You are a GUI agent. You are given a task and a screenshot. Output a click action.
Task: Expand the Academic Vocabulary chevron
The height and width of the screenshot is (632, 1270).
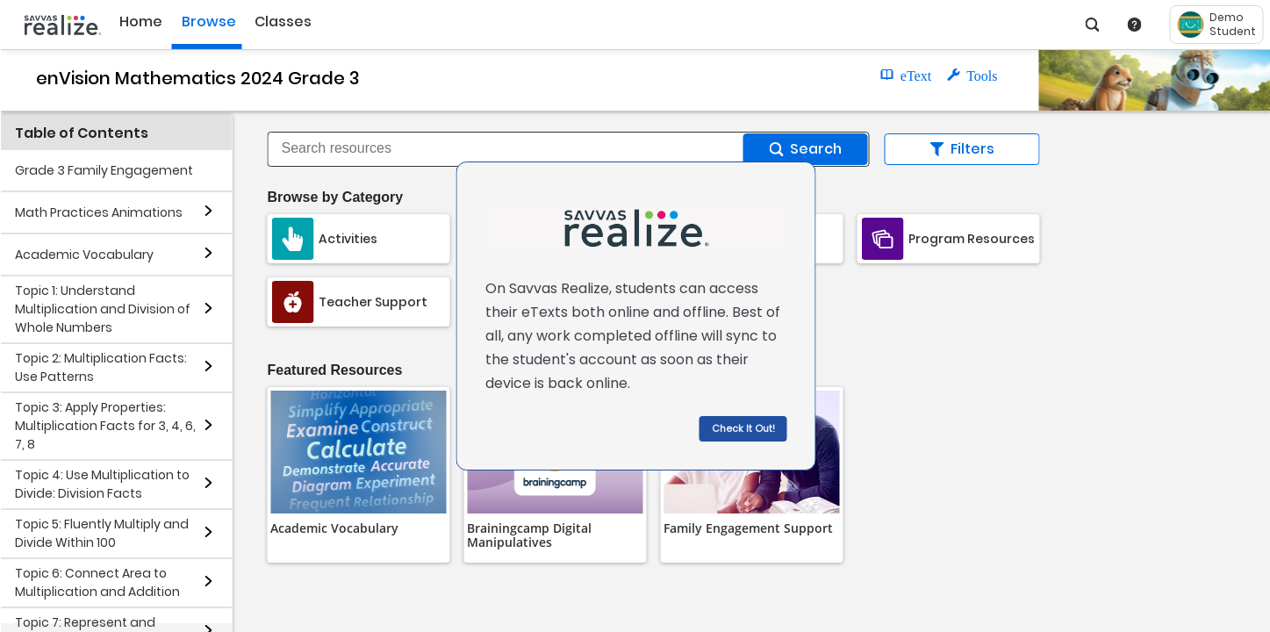pyautogui.click(x=208, y=254)
